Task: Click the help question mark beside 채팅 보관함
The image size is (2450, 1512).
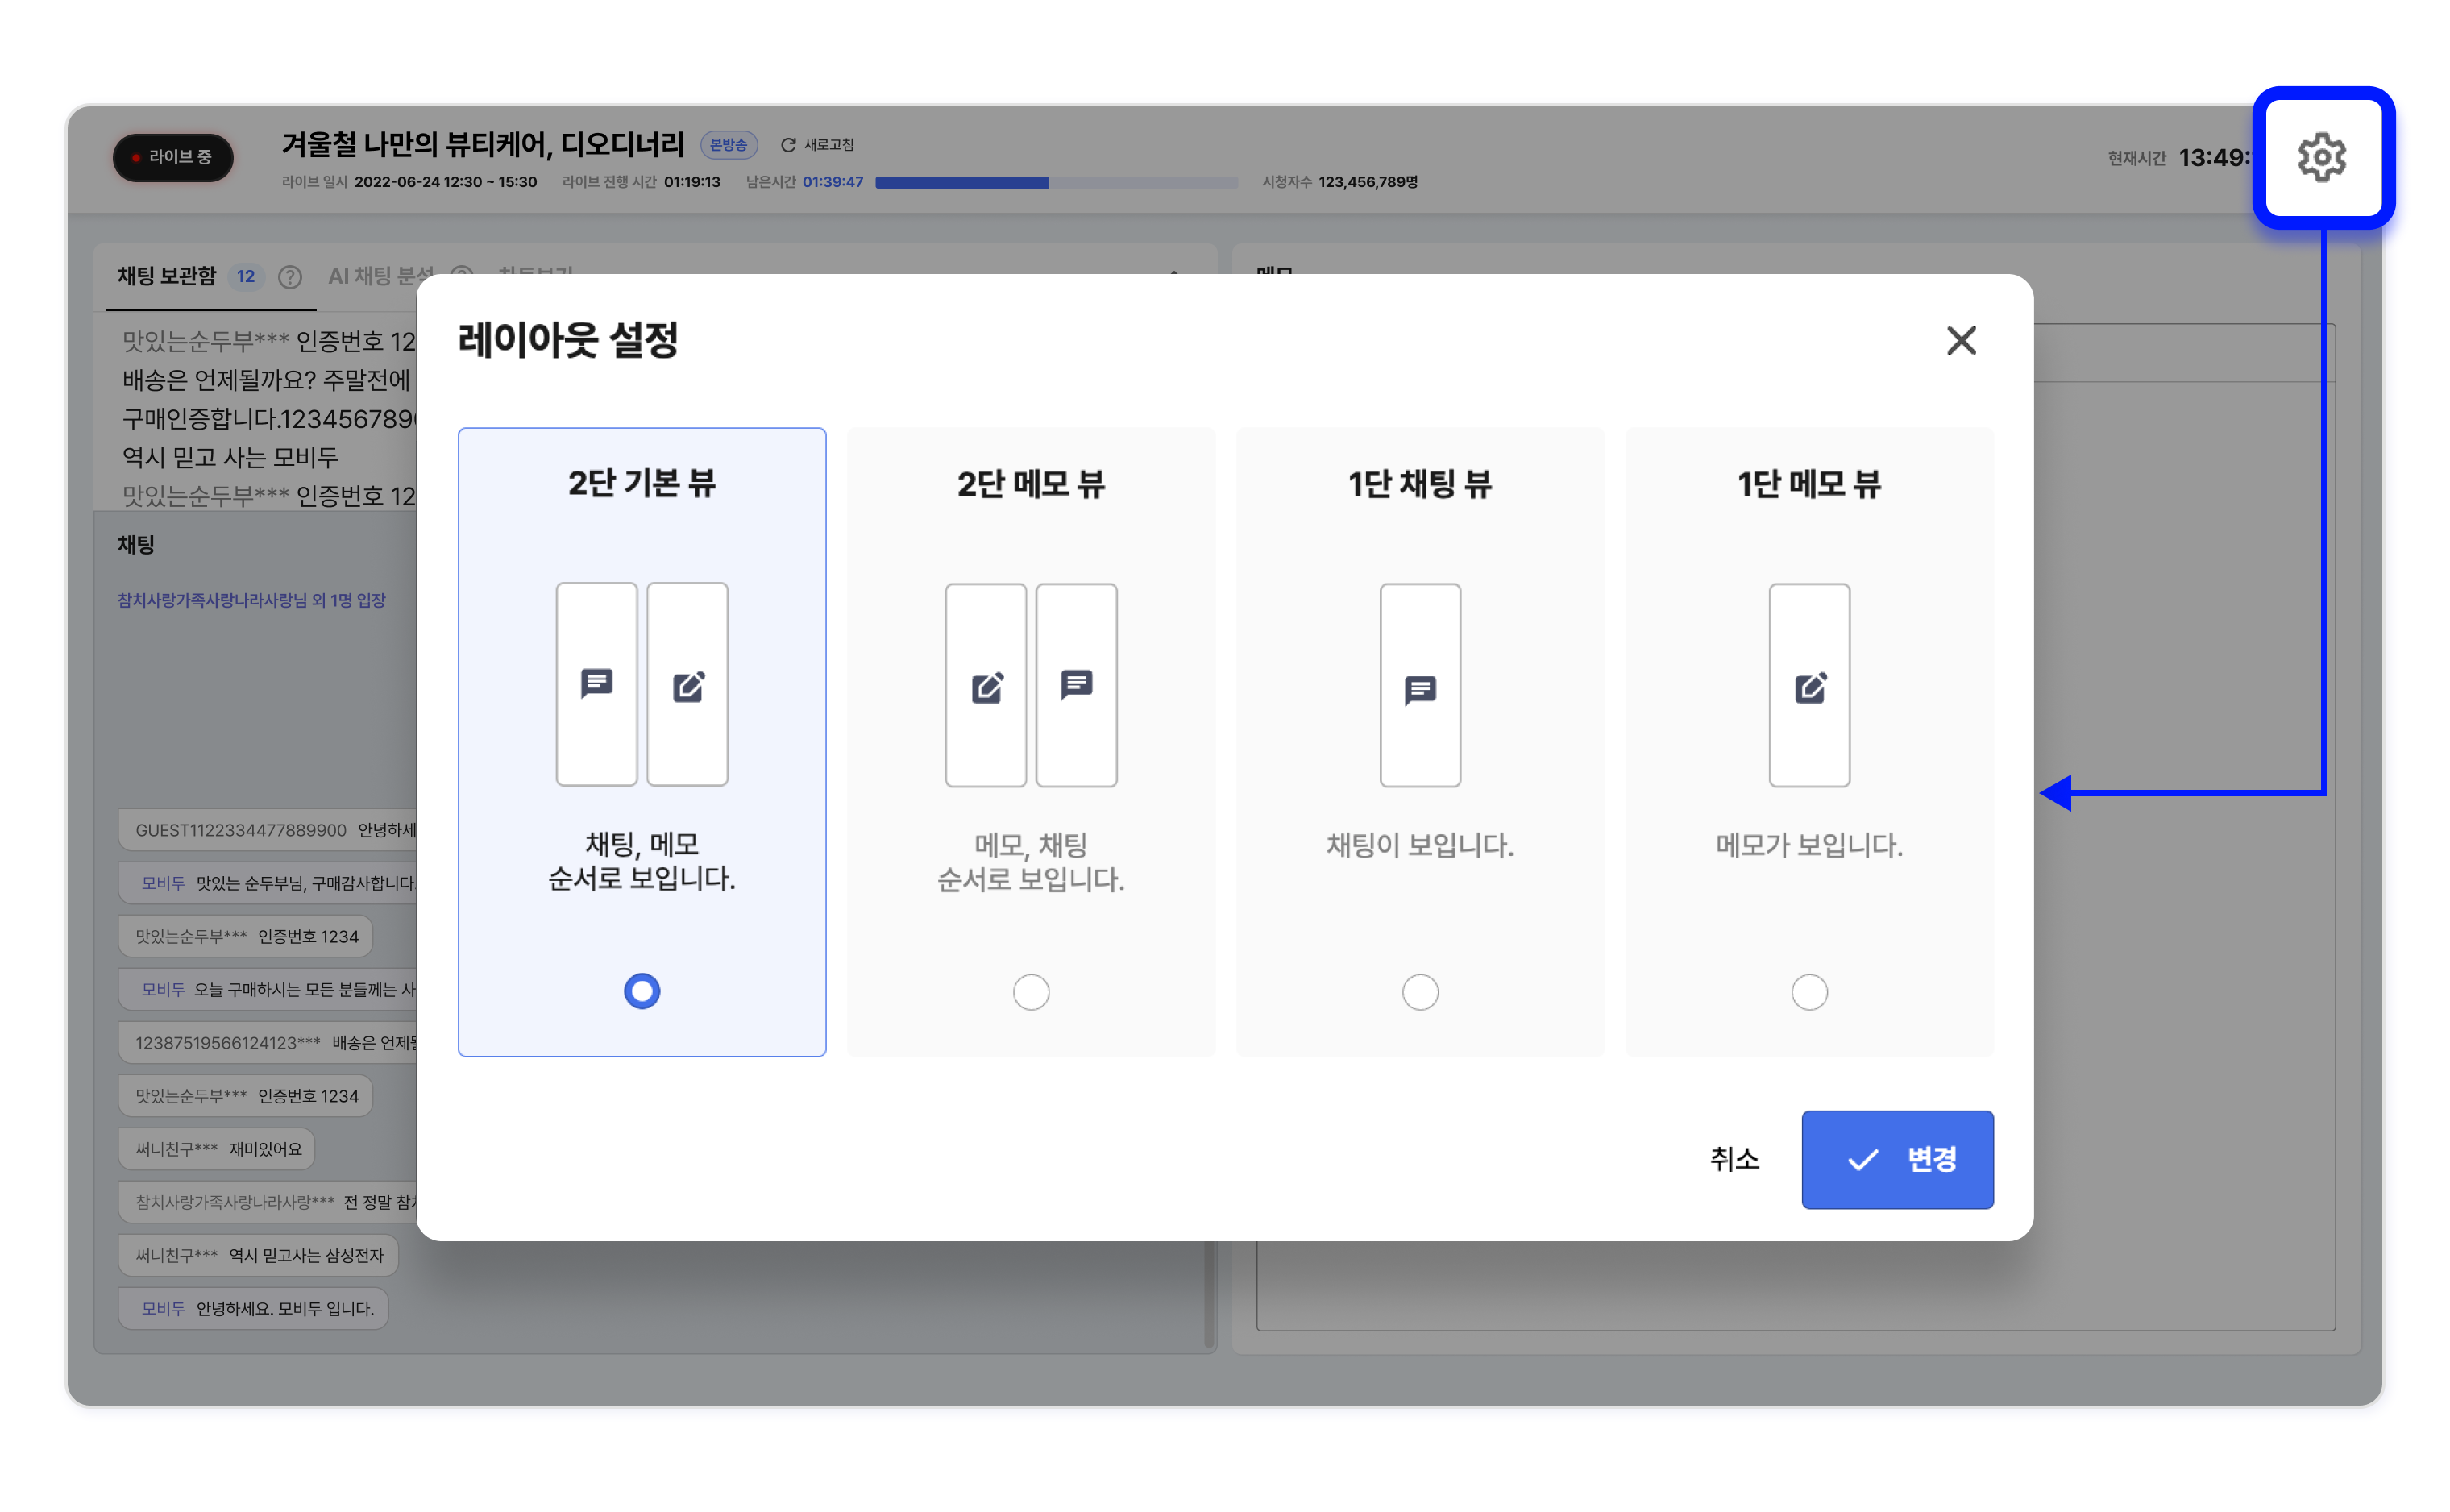Action: click(x=290, y=277)
